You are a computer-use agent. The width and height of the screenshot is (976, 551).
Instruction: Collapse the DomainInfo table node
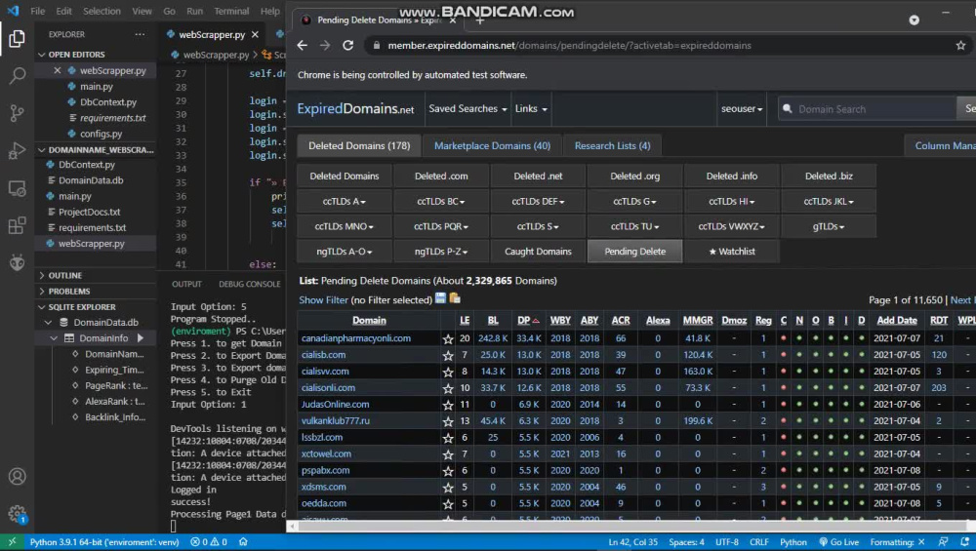coord(54,338)
